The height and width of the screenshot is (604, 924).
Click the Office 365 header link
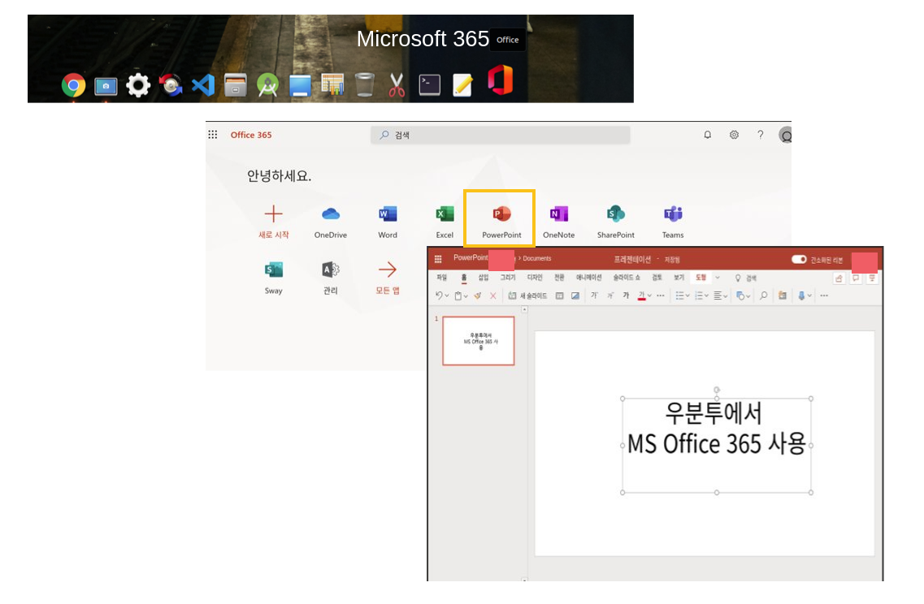[x=251, y=135]
